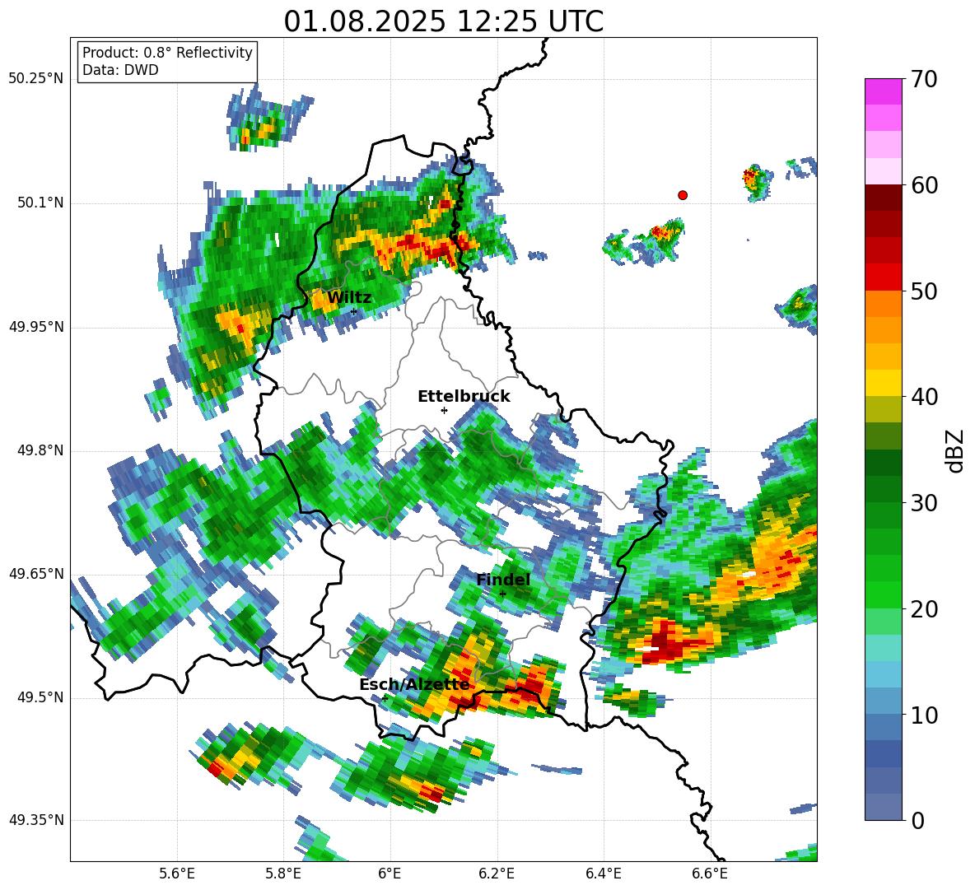This screenshot has height=890, width=975.
Task: Click the 49.8°N latitude label
Action: tap(40, 450)
